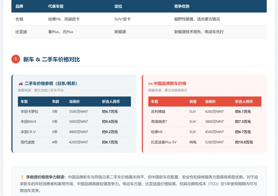Click the 3800万MNT price cell

(214, 122)
